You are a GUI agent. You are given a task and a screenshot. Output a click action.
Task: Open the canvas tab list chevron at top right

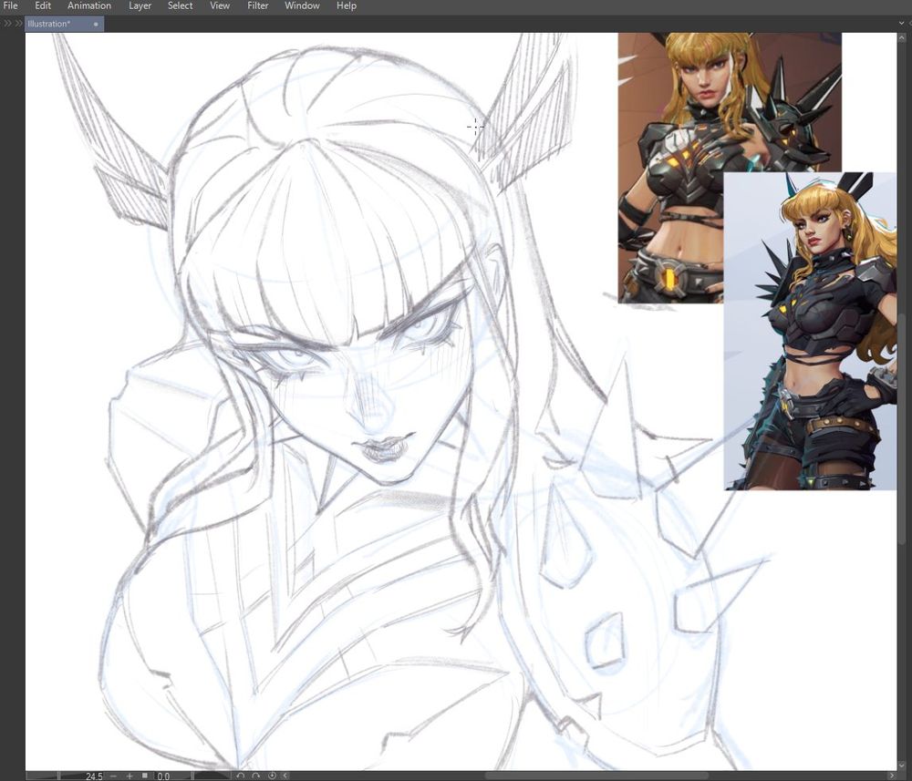point(902,24)
